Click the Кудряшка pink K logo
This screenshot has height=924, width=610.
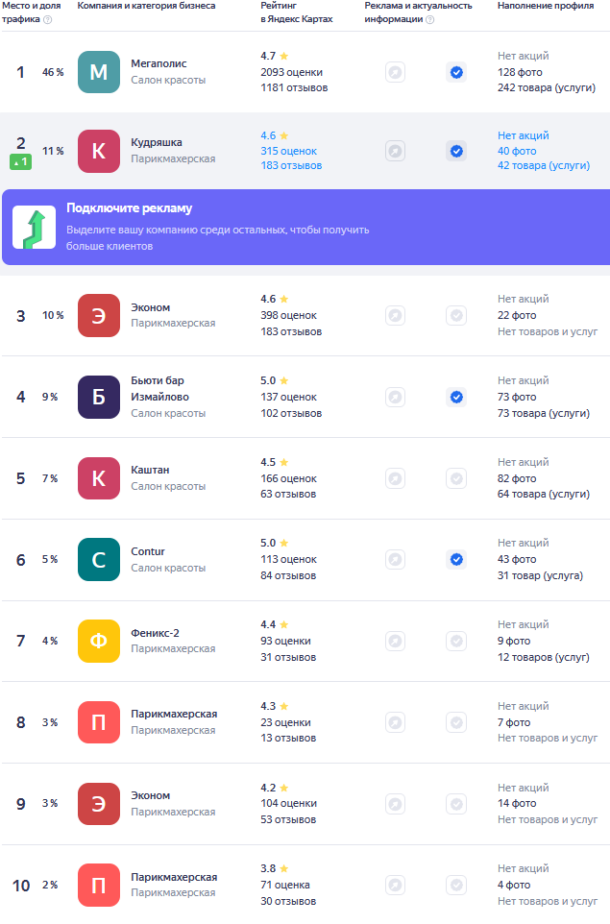coord(98,151)
